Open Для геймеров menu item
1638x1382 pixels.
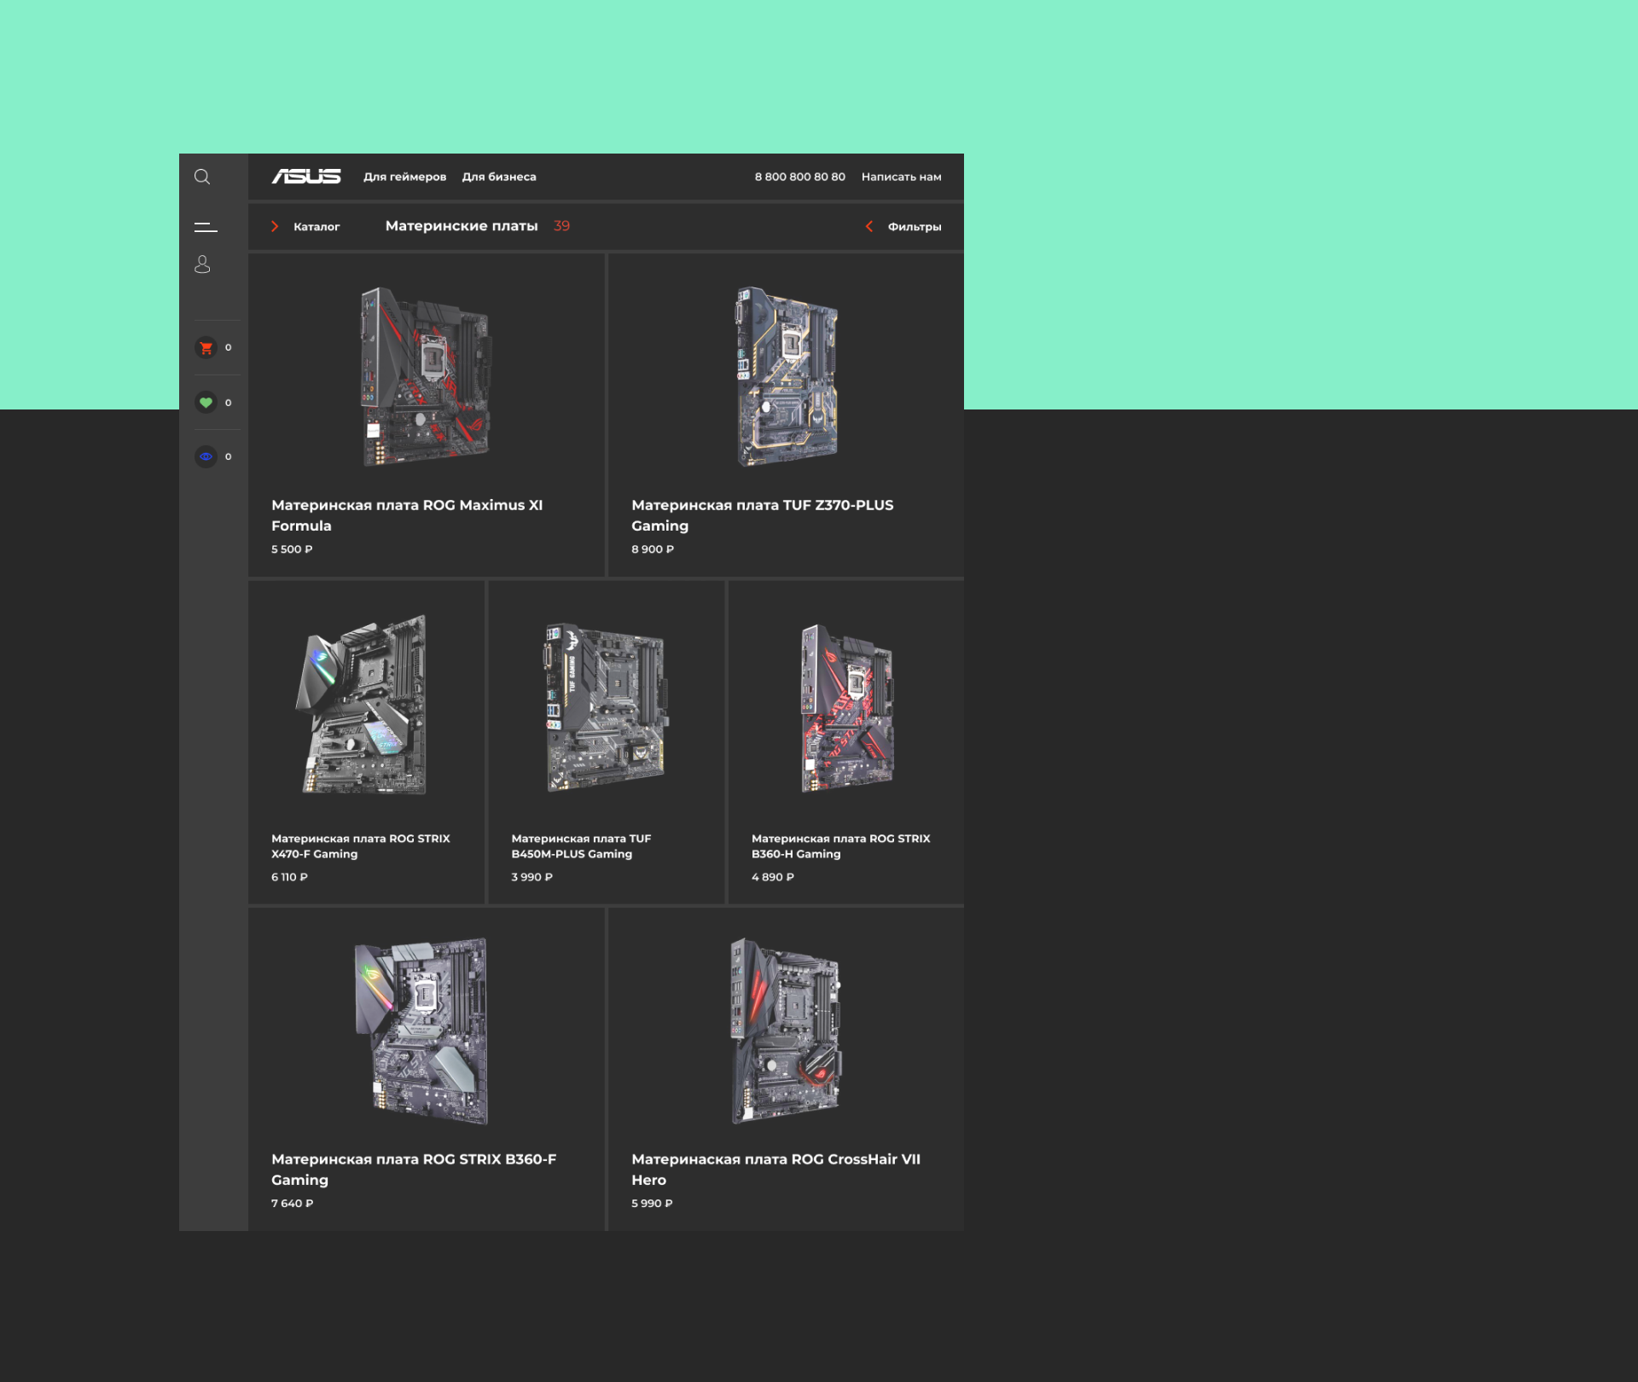coord(404,177)
